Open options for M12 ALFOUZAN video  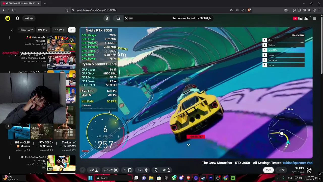[9, 55]
